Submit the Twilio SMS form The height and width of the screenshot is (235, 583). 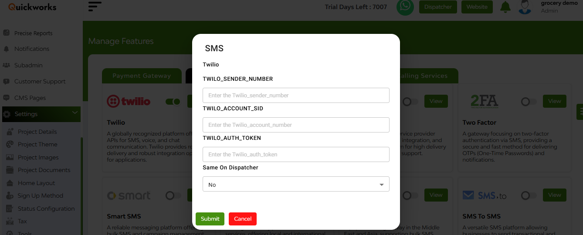pos(210,219)
